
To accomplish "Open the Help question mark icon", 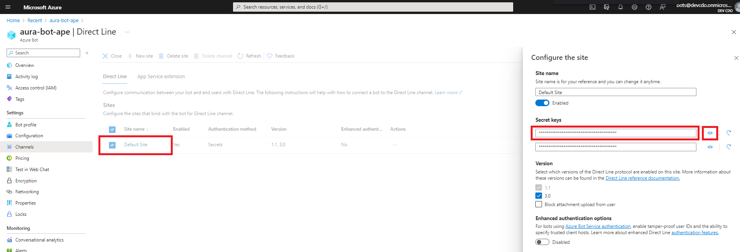I will [x=649, y=7].
